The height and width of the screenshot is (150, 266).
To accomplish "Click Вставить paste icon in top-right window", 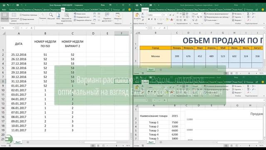I will coord(137,16).
